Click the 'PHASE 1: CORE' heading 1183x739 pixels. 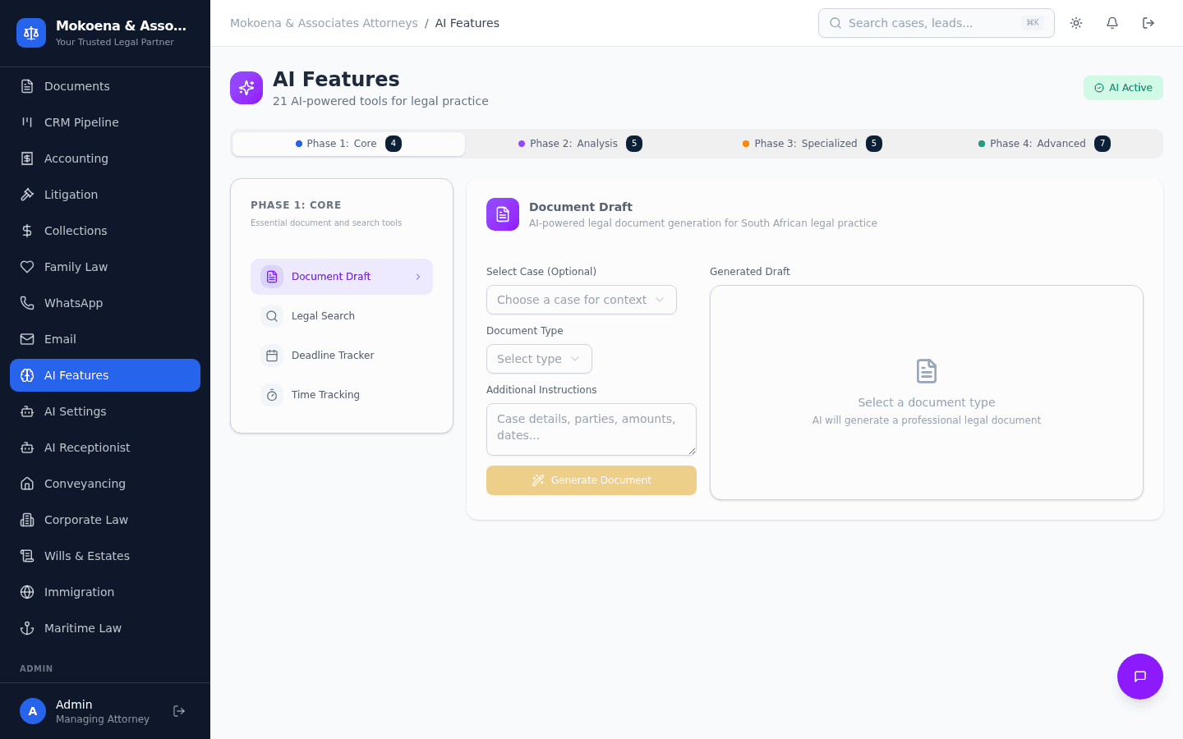coord(296,205)
